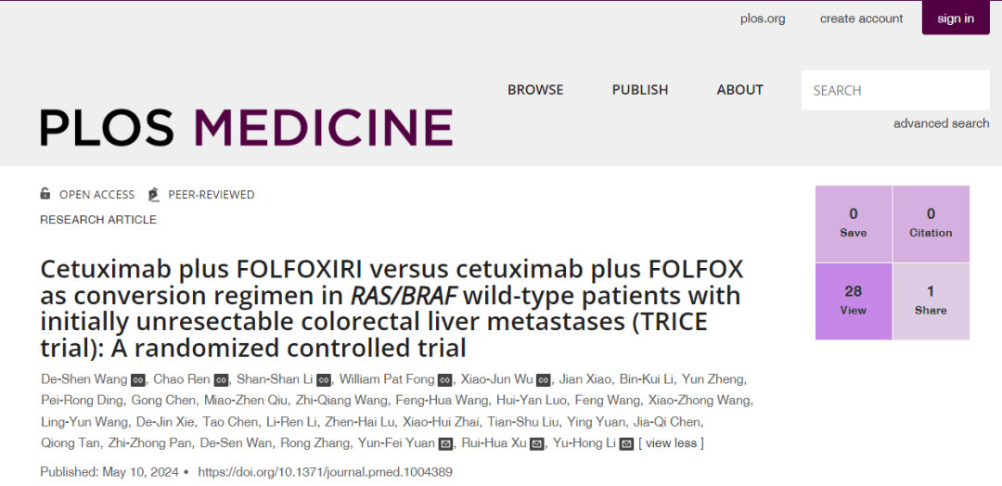Image resolution: width=1002 pixels, height=486 pixels.
Task: Click equal-contribution icon after William Pat Fong
Action: tap(445, 379)
